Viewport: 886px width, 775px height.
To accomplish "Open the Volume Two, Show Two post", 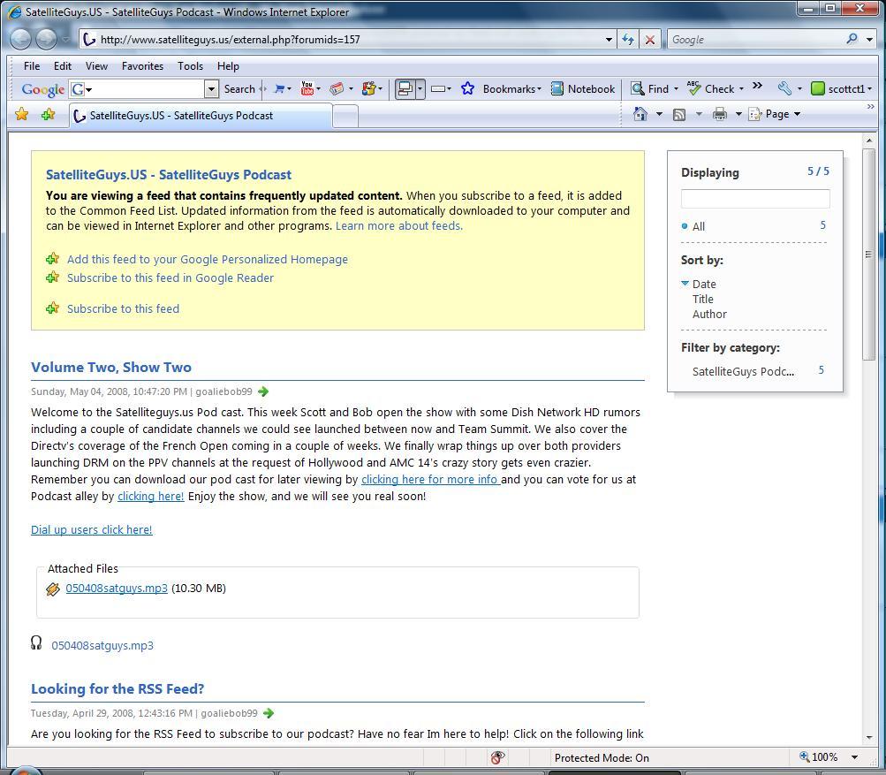I will click(x=111, y=368).
